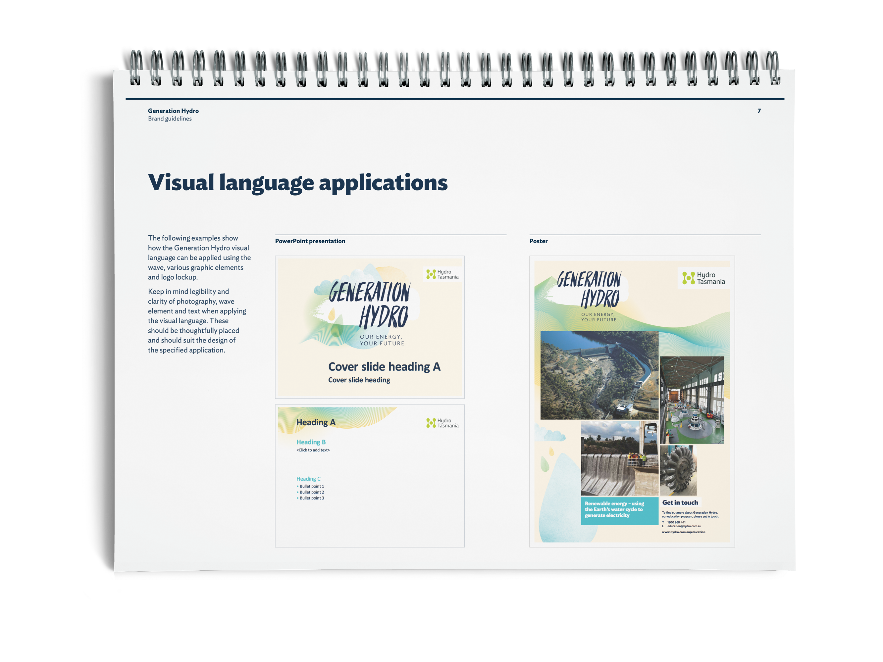Click the 'Brand guidelines' subheading
This screenshot has width=883, height=662.
(x=170, y=118)
